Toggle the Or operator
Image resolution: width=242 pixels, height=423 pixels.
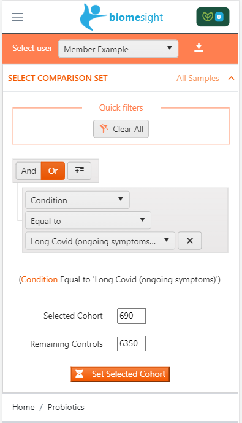pos(53,171)
